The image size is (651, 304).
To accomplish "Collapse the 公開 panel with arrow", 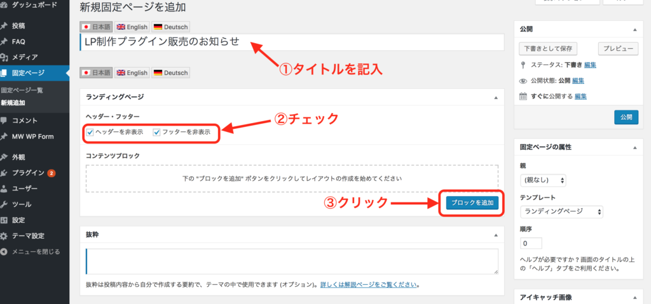I will click(633, 29).
